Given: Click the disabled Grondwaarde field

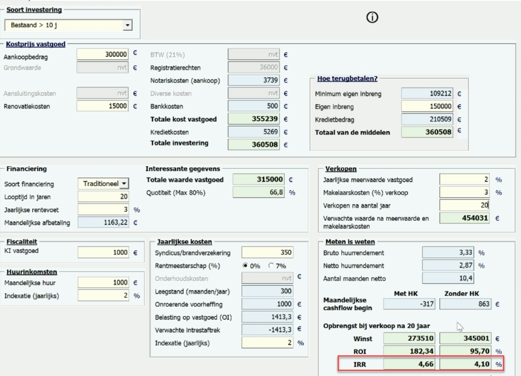Looking at the screenshot, I should (102, 67).
